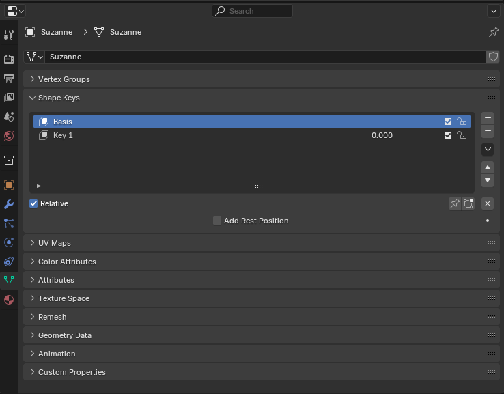Viewport: 504px width, 394px height.
Task: Add a new shape key with plus
Action: coord(488,118)
